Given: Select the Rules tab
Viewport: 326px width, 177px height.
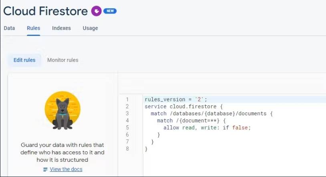Looking at the screenshot, I should pyautogui.click(x=34, y=28).
